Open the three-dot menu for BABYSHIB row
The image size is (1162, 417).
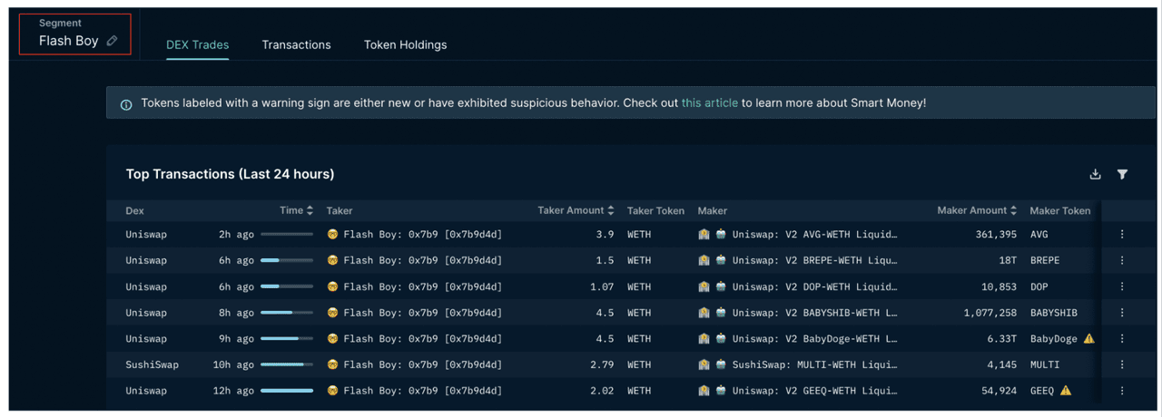pos(1122,313)
